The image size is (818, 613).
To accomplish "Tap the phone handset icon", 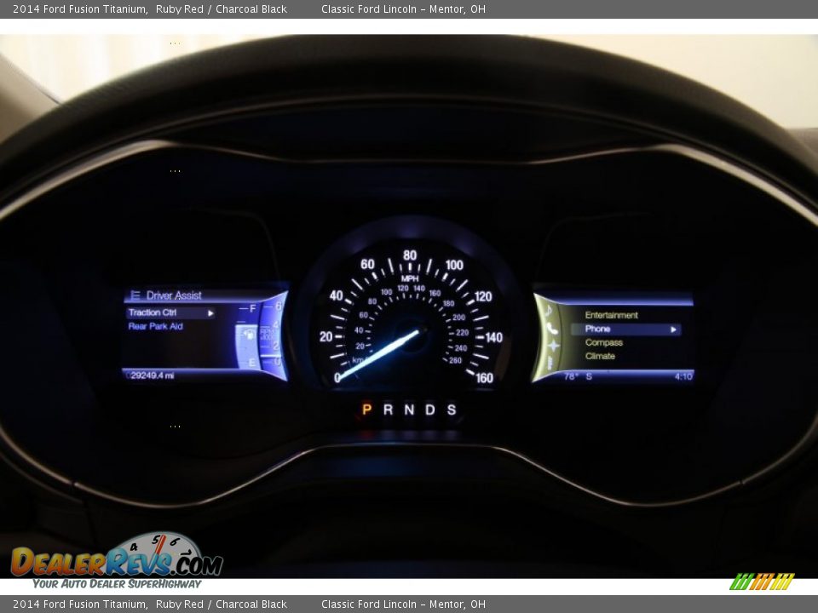I will point(550,329).
